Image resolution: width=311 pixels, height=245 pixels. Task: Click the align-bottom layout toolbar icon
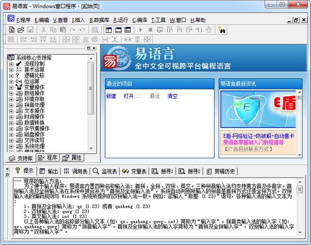point(53,39)
